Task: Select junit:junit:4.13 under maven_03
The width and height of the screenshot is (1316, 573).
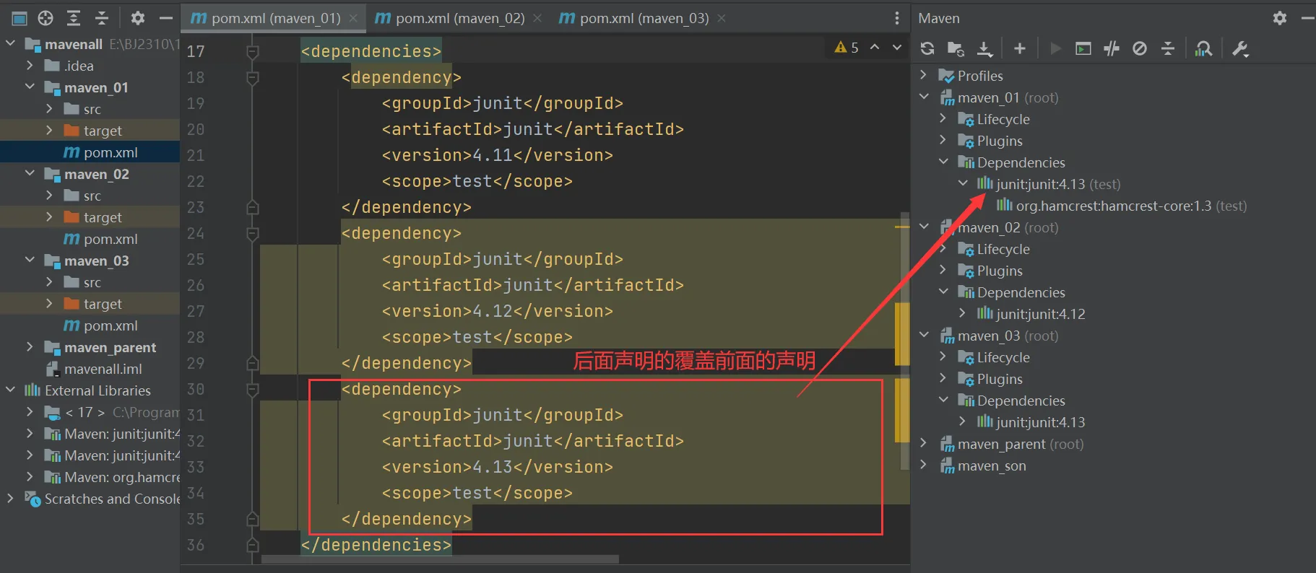Action: (1031, 422)
